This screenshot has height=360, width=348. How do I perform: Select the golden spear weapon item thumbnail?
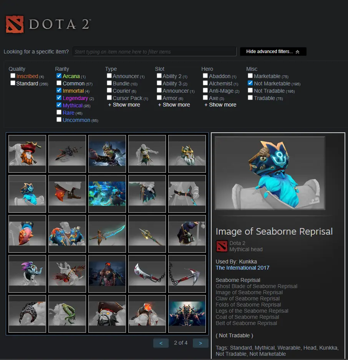click(147, 234)
